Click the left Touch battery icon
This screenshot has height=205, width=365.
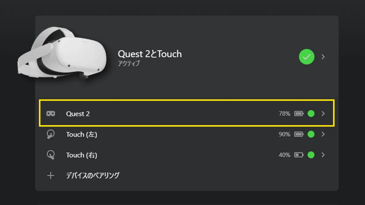click(299, 134)
